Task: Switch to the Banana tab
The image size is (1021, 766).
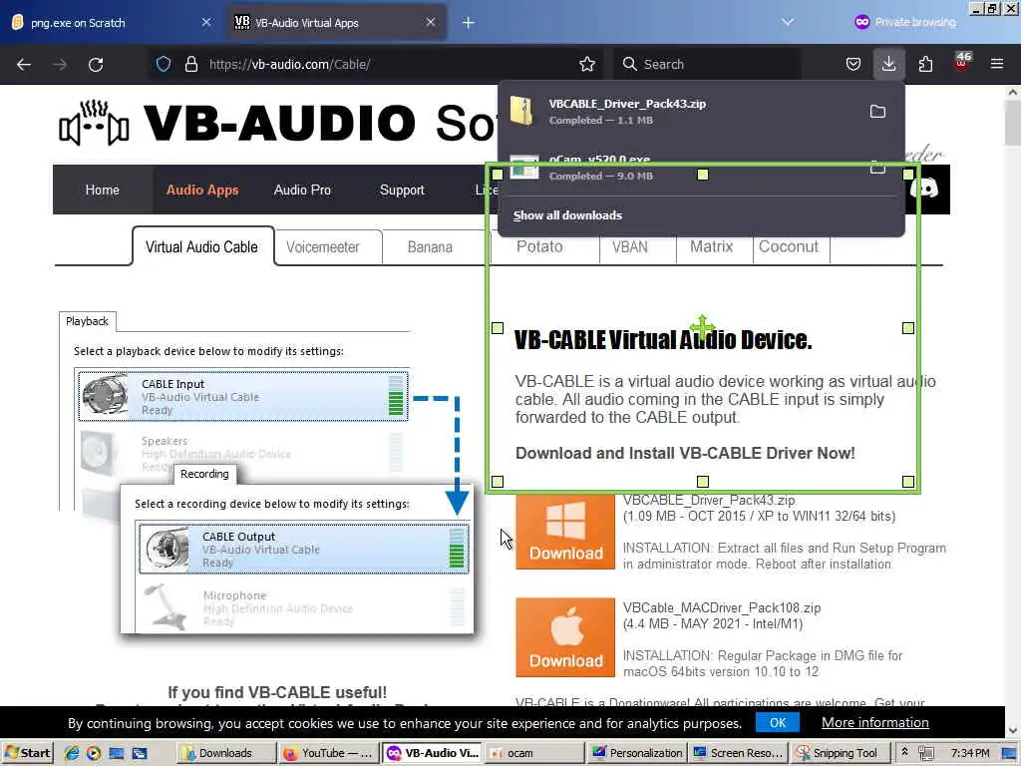Action: point(430,247)
